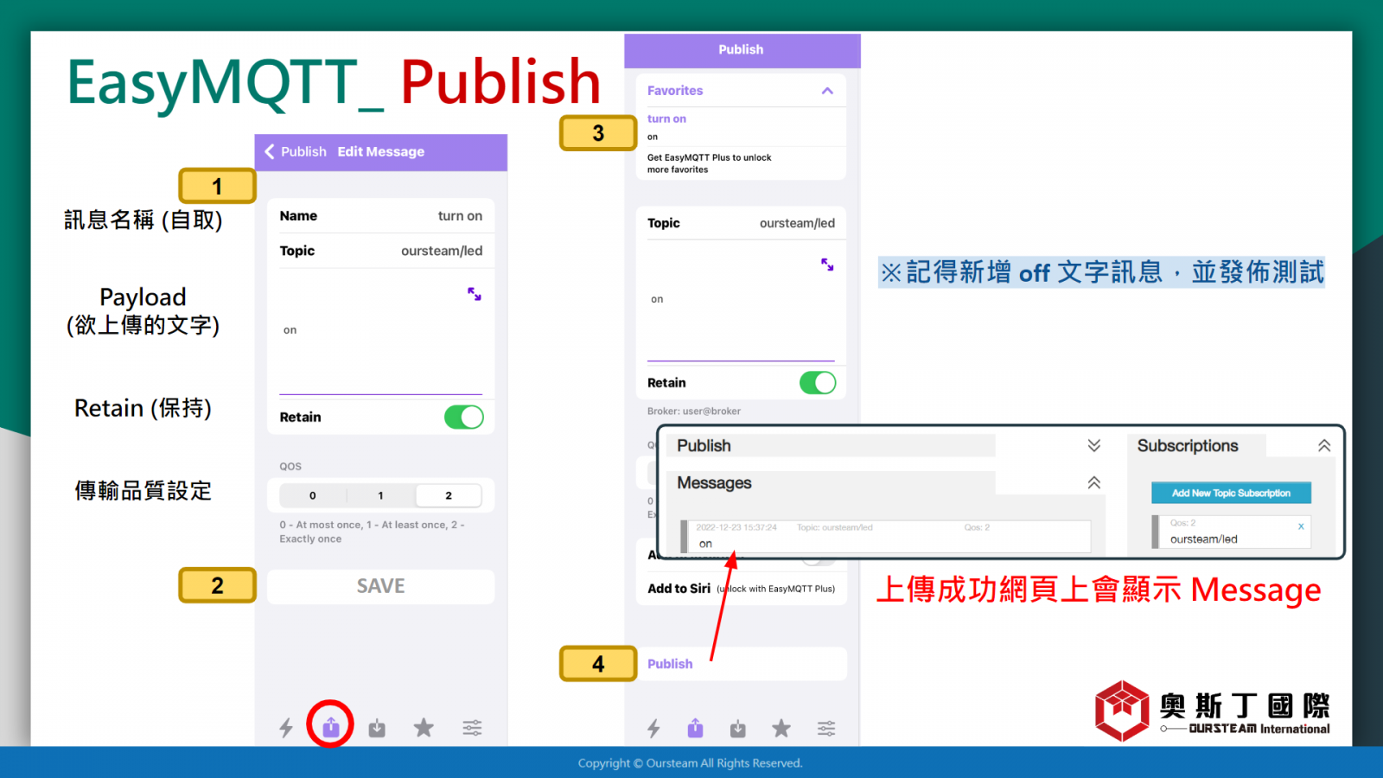Tap the circled publish upload icon in Edit Message screen
The width and height of the screenshot is (1383, 778).
click(x=331, y=727)
